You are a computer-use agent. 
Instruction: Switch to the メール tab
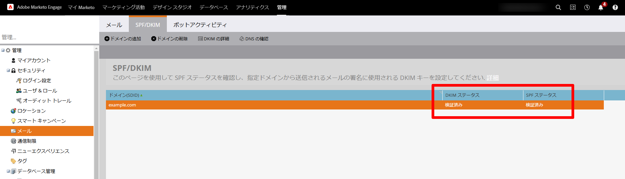(x=114, y=25)
